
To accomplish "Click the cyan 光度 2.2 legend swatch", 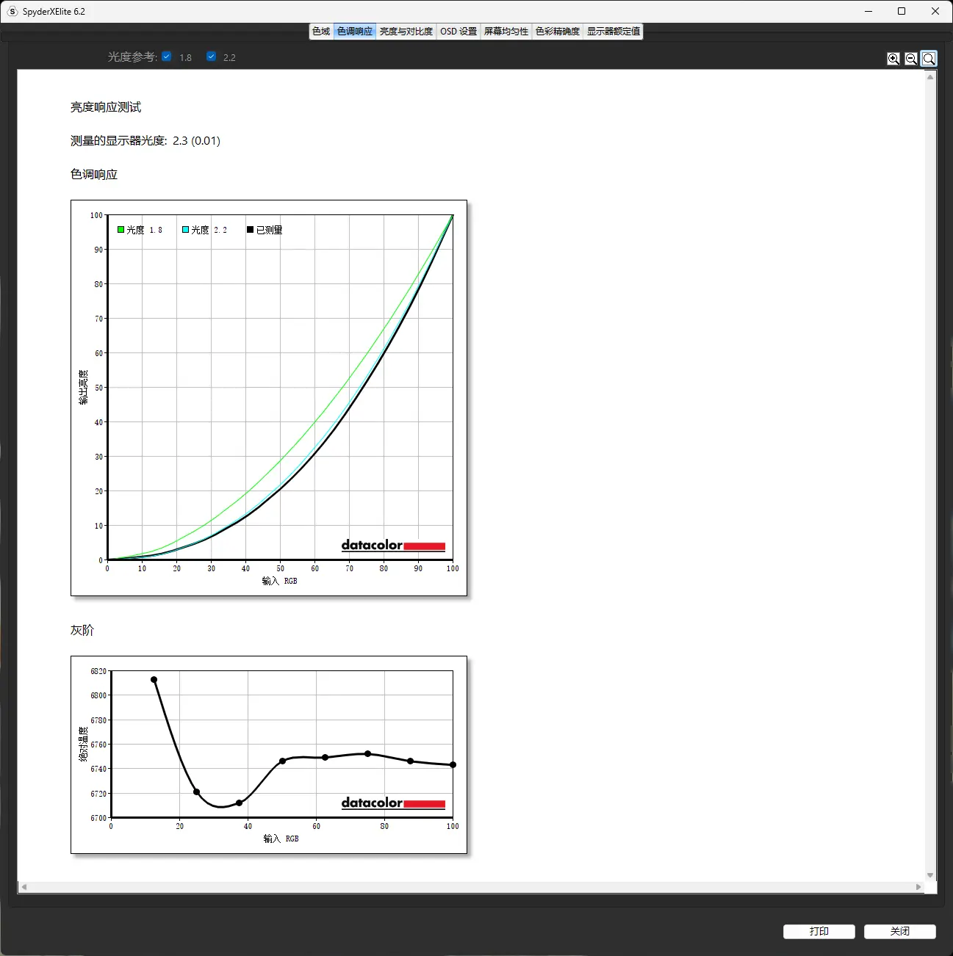I will [186, 230].
